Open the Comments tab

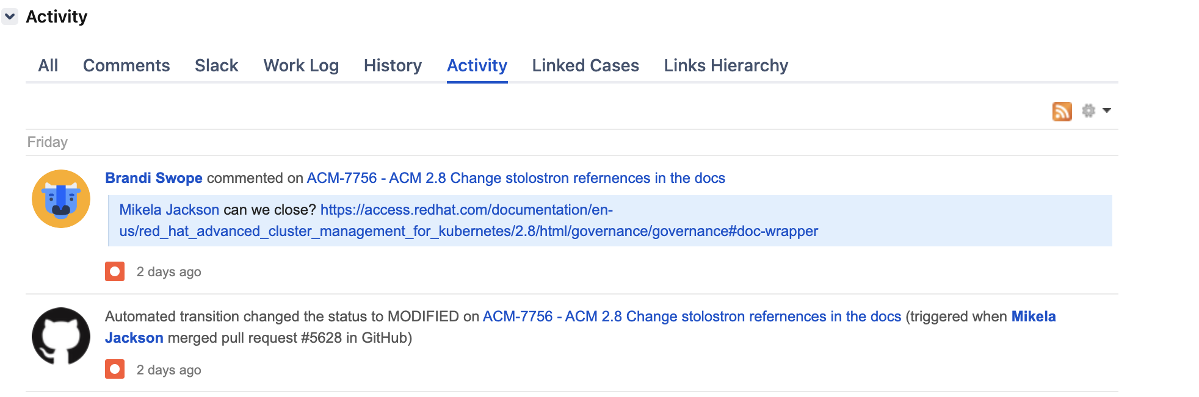pos(126,65)
